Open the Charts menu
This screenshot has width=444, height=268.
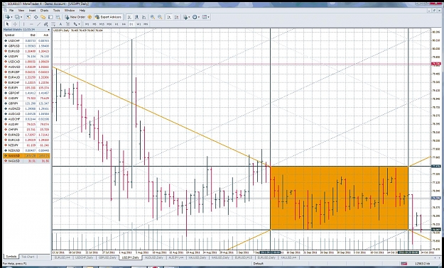[45, 10]
